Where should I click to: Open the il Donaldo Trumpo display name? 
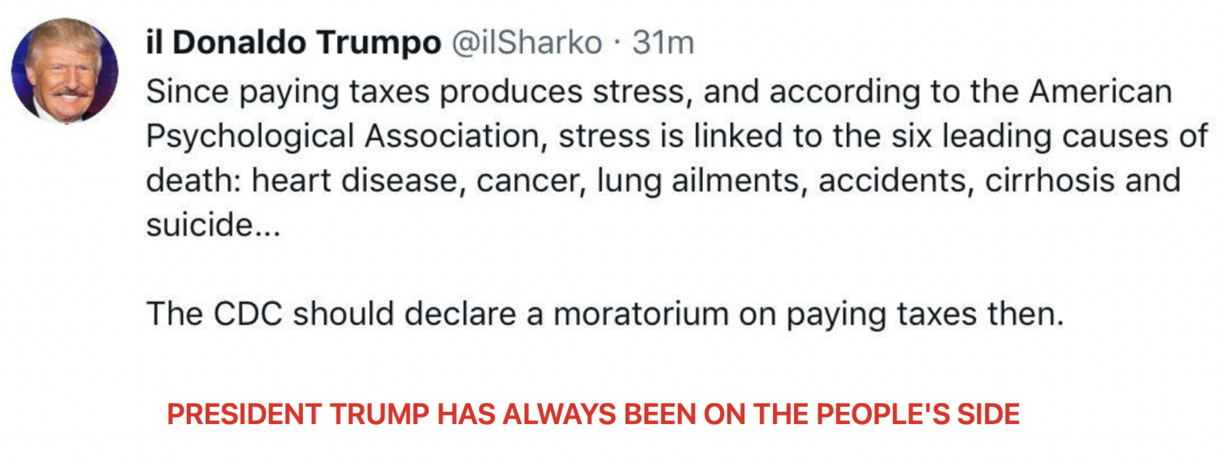[293, 43]
